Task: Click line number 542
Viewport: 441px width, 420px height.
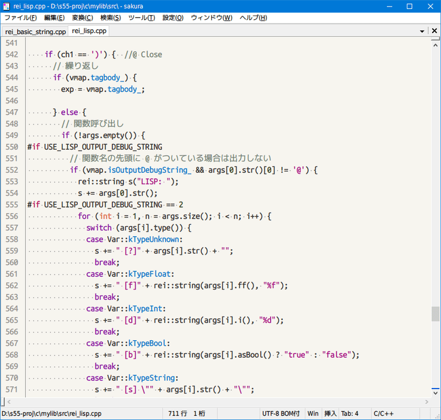Action: [x=12, y=54]
